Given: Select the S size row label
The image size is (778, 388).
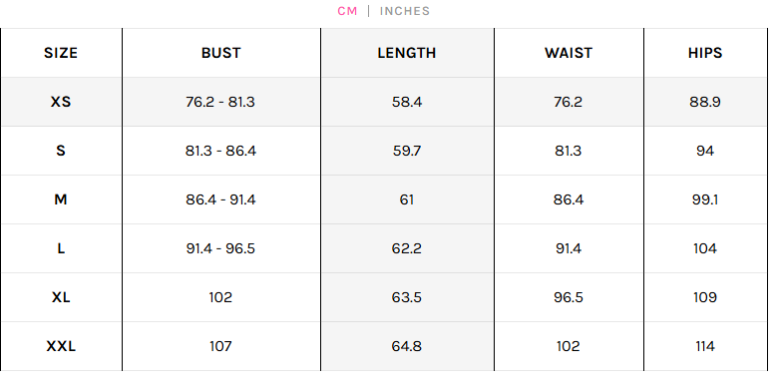Looking at the screenshot, I should (61, 151).
